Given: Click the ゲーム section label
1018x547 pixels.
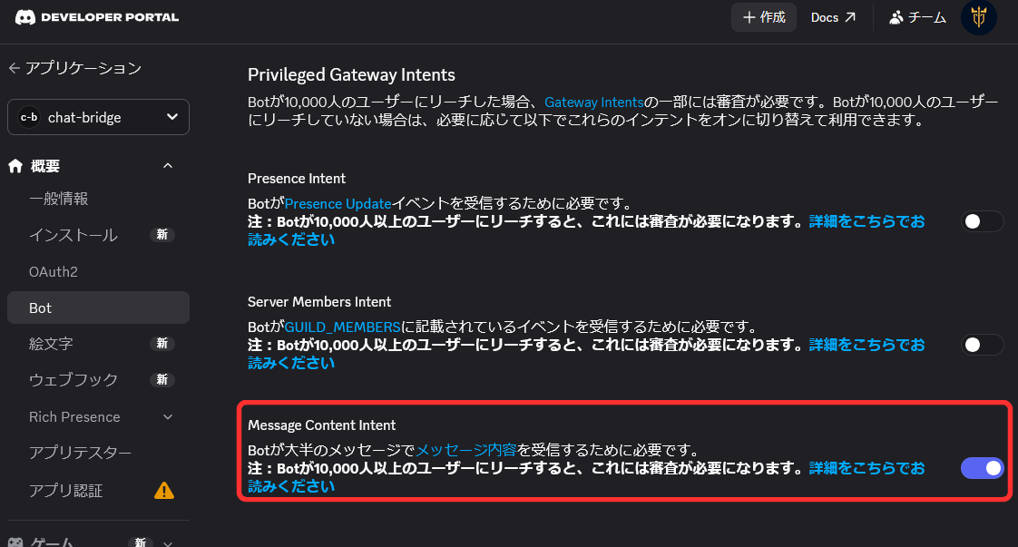Looking at the screenshot, I should (52, 542).
